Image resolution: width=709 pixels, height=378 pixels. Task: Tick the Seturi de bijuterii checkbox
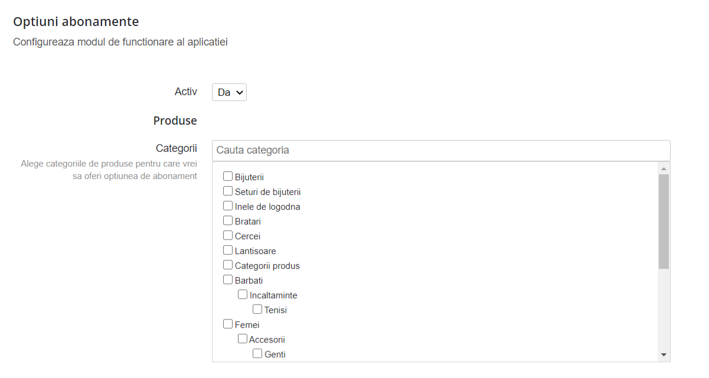[x=228, y=191]
